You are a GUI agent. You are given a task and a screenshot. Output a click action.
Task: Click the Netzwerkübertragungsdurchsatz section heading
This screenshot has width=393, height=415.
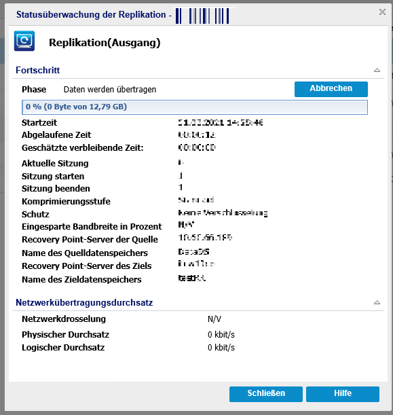coord(84,302)
